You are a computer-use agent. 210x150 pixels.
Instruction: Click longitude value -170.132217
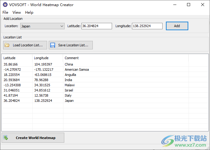(x=44, y=70)
